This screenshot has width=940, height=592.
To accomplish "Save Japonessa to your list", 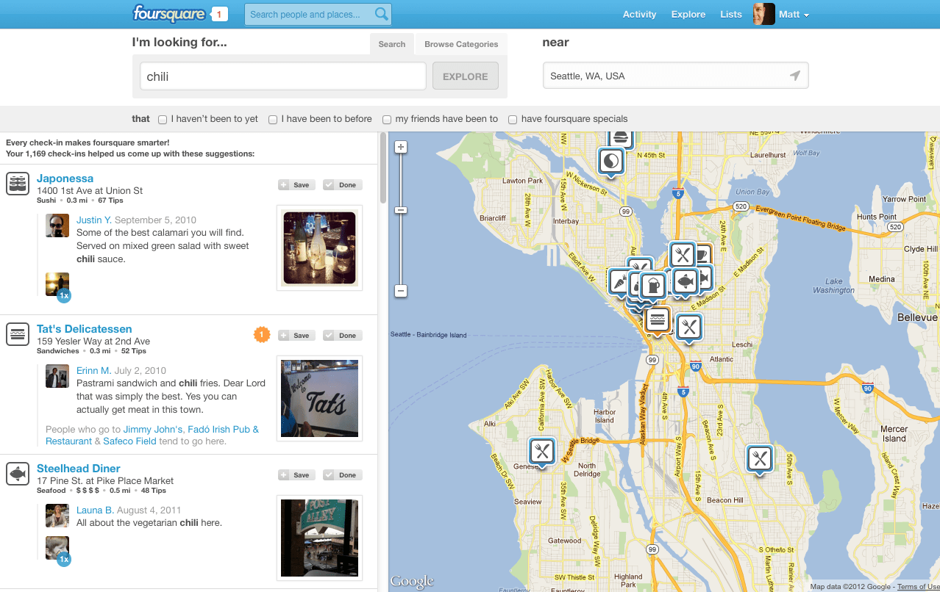I will pyautogui.click(x=296, y=184).
